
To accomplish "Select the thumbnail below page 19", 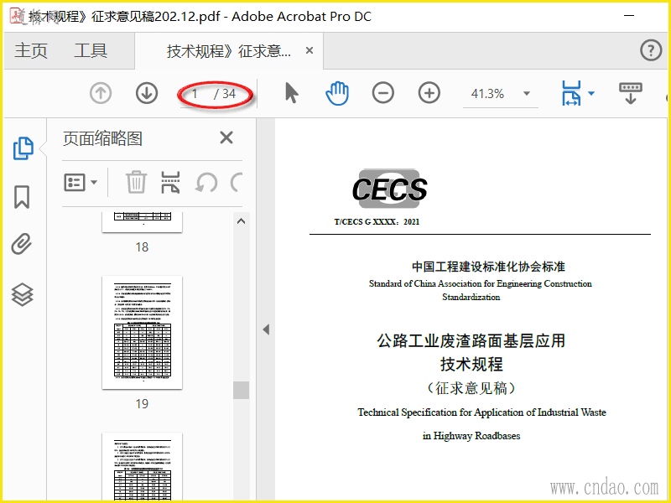I will [x=142, y=467].
